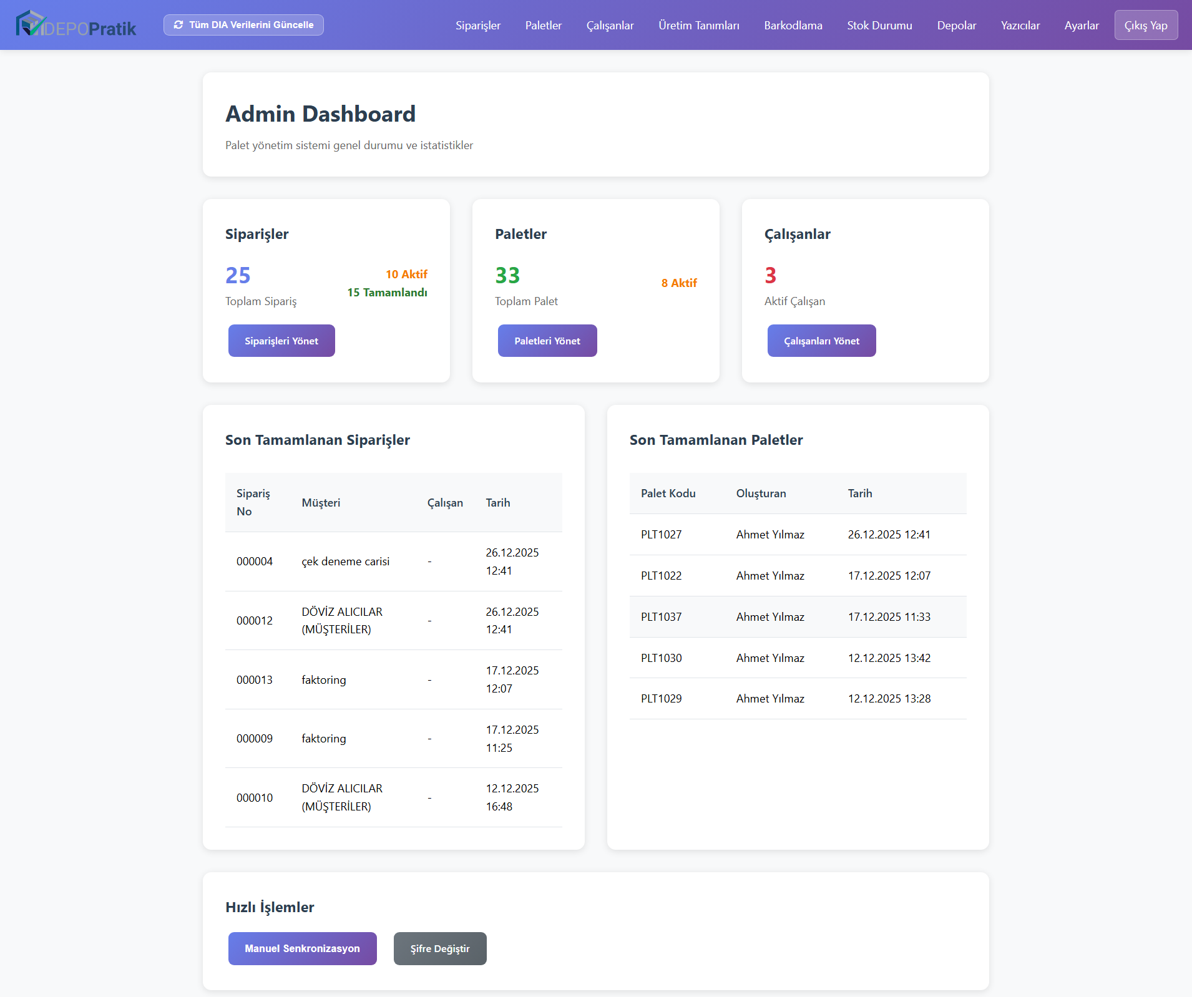
Task: Open the Siparişler menu item
Action: tap(478, 25)
